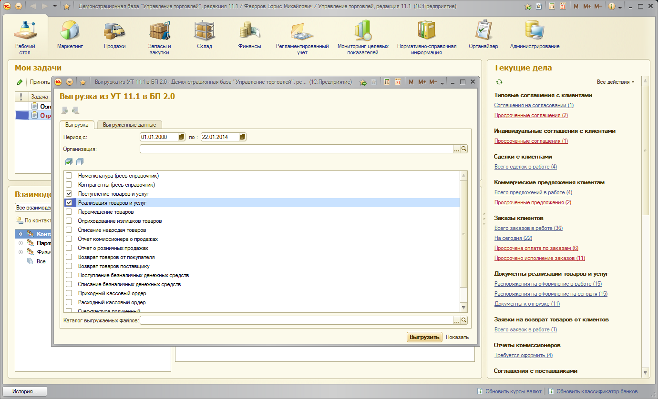Open main menu dropdown arrow next to 1C logo
Screen dimensions: 658x399
tap(18, 7)
